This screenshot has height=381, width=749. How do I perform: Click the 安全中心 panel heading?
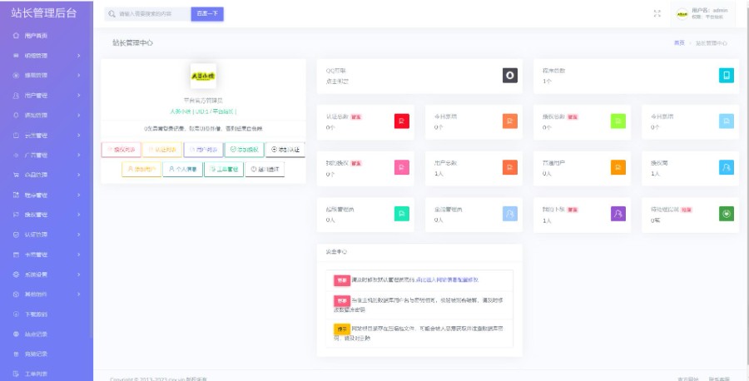click(x=337, y=251)
